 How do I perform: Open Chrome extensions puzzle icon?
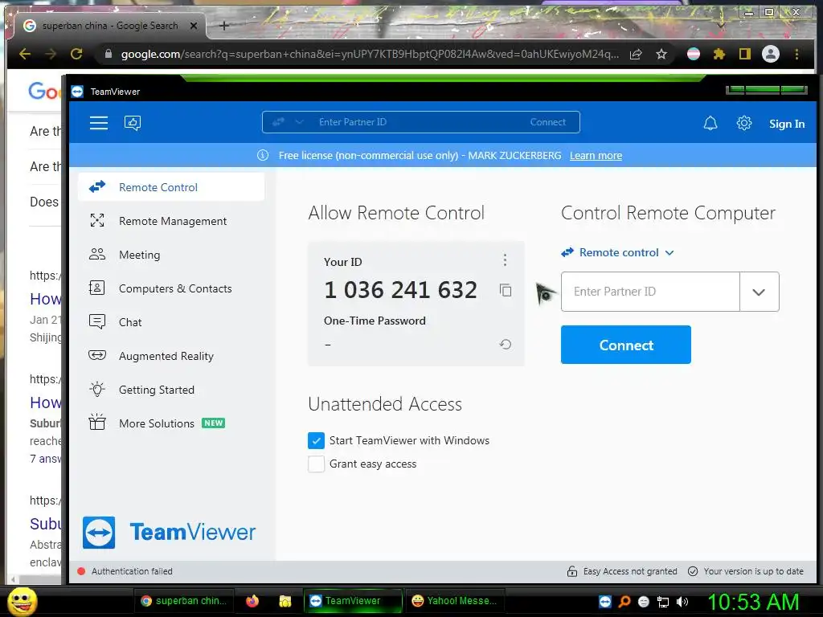click(x=719, y=54)
